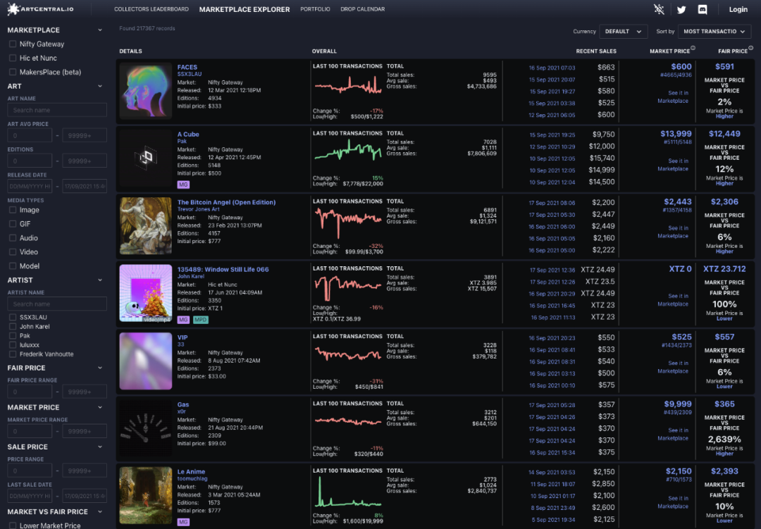Click the MPD badge under Window Still Life

pyautogui.click(x=200, y=320)
